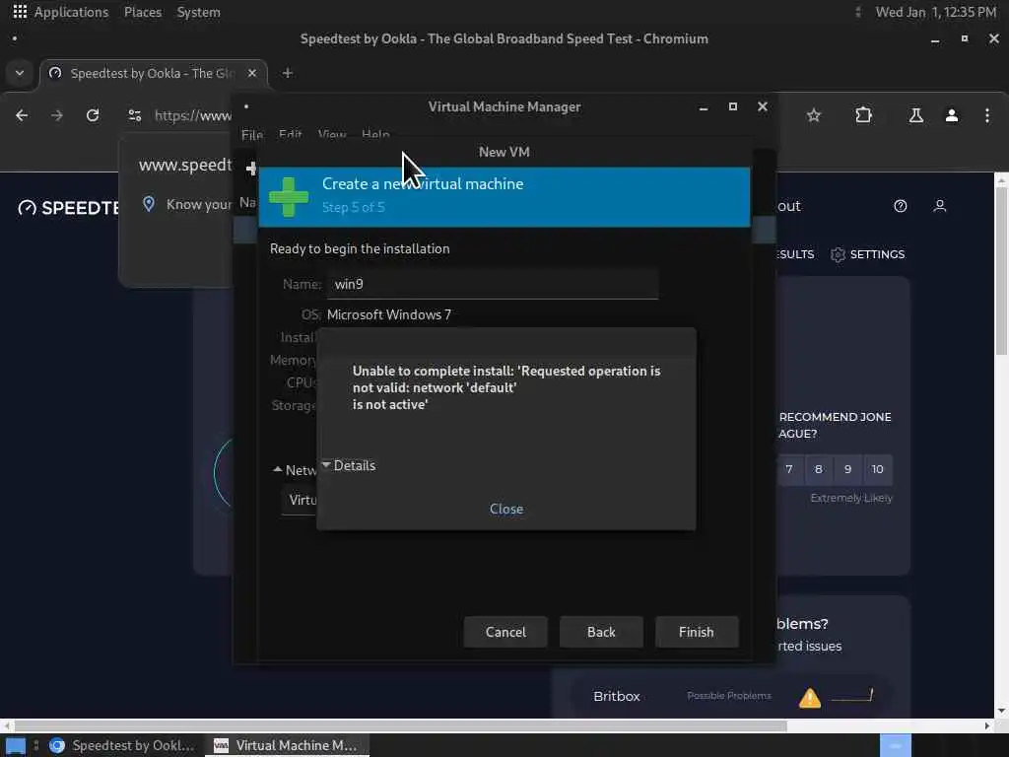This screenshot has height=757, width=1009.
Task: Click show desktop icon in taskbar
Action: click(x=15, y=745)
